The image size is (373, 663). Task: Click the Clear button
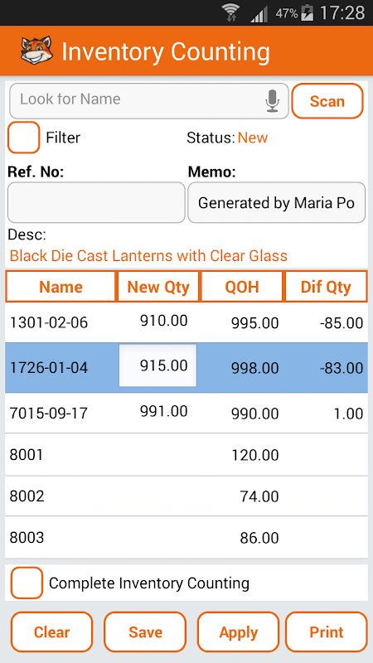tap(51, 632)
